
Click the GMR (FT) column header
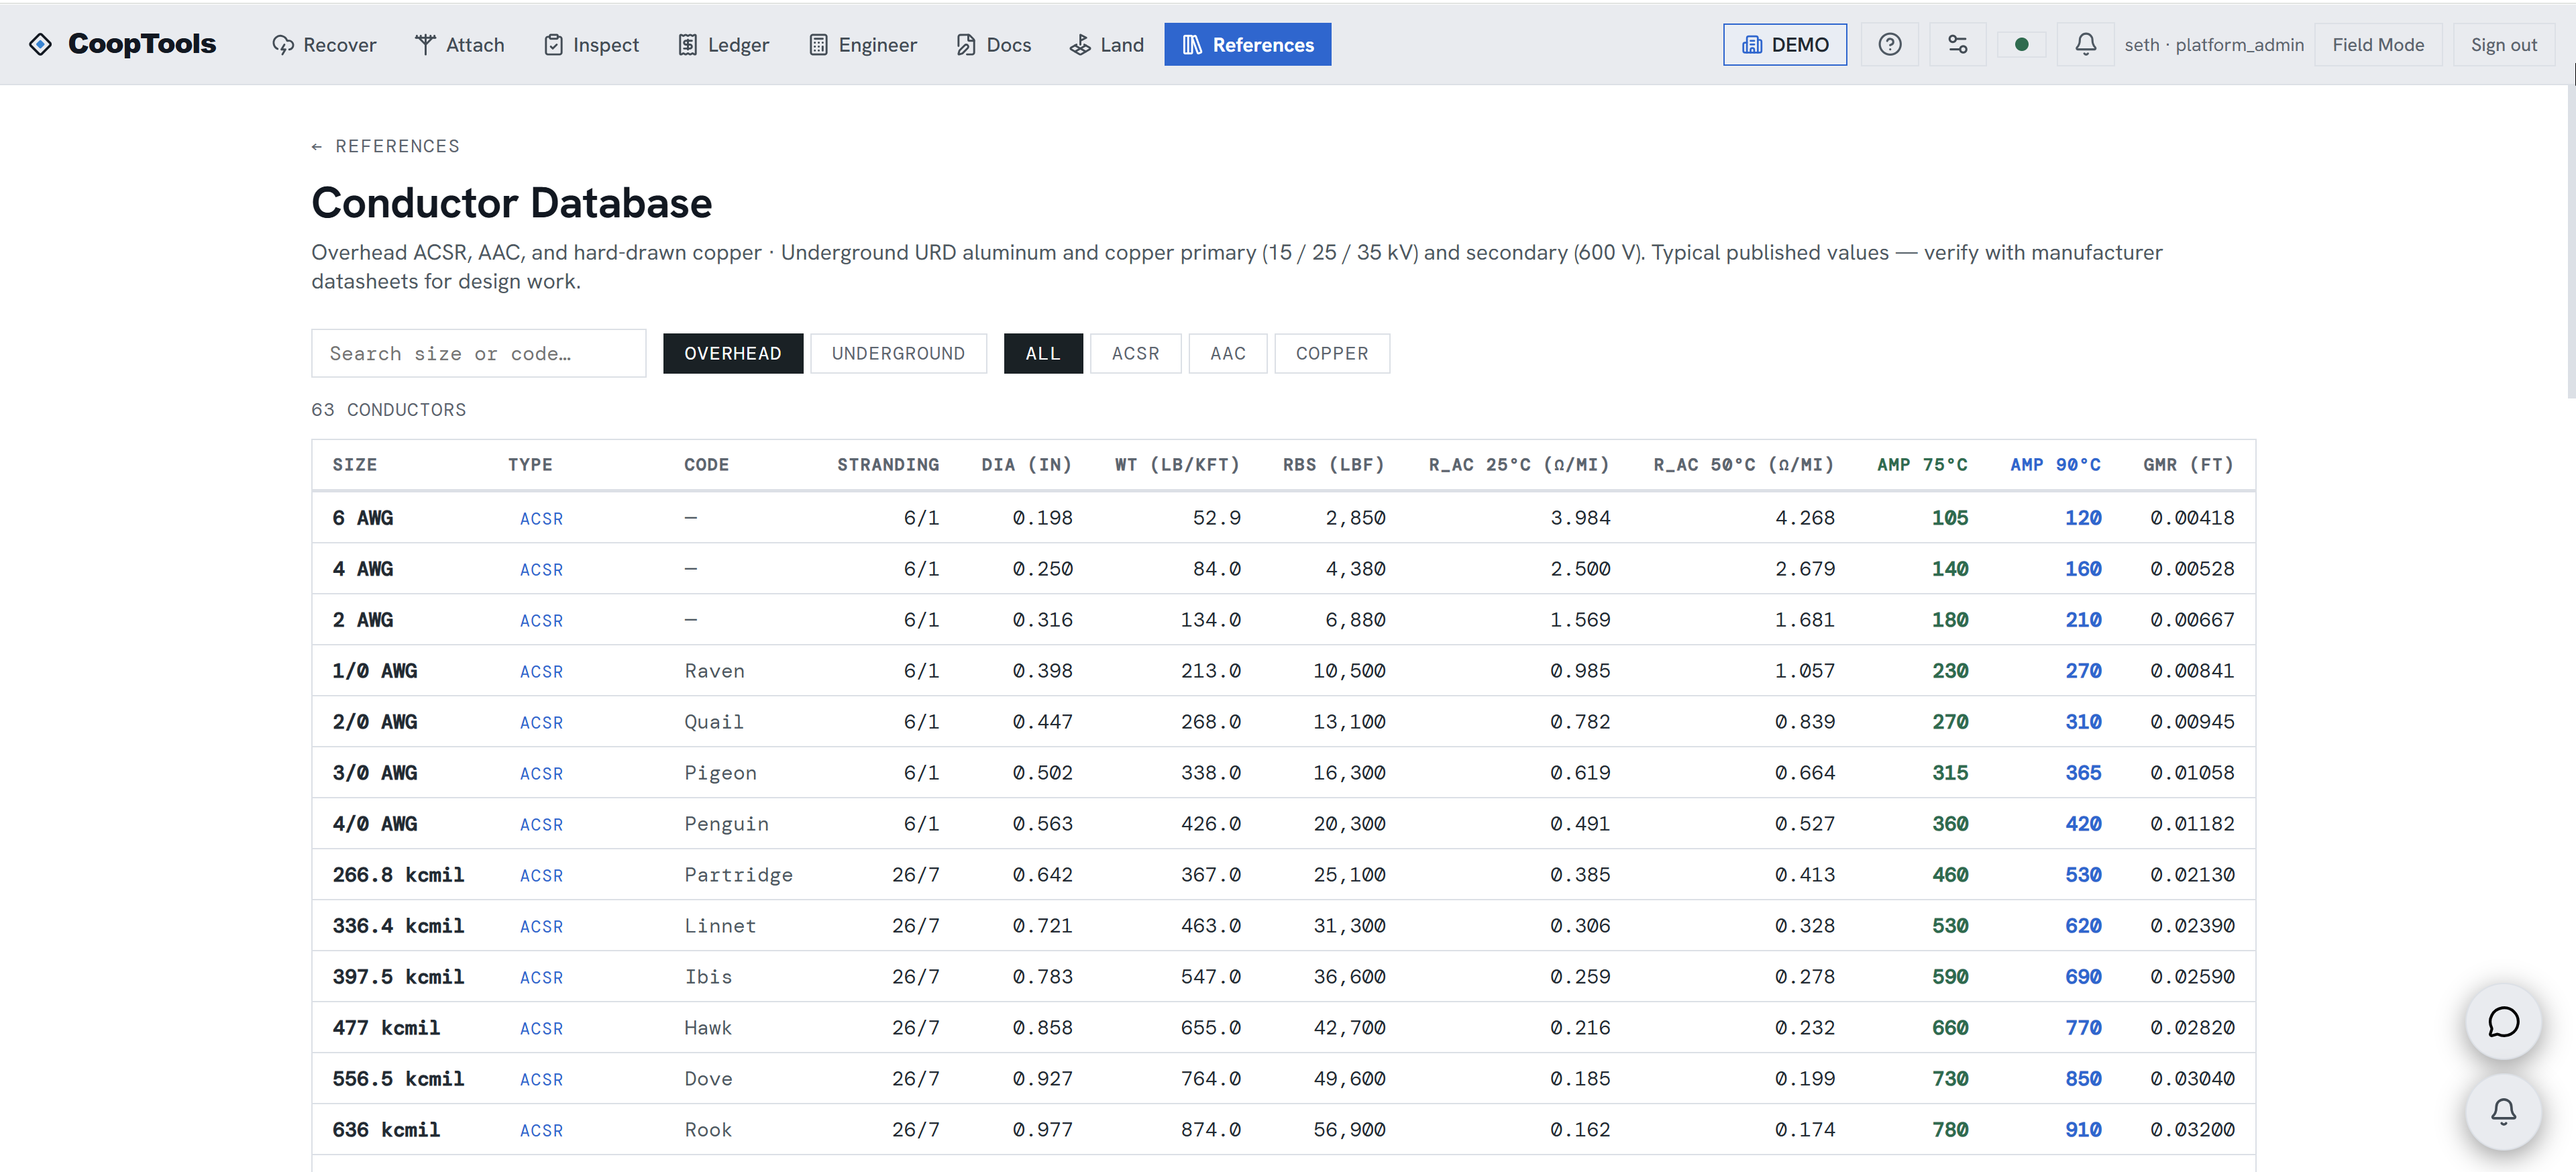[x=2188, y=464]
